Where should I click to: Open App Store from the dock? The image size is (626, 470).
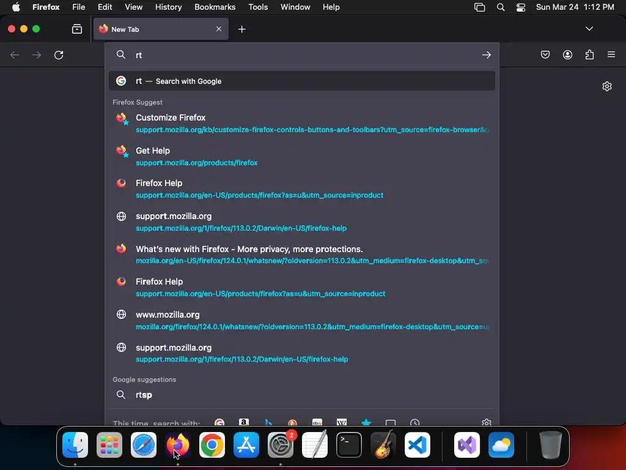(246, 445)
